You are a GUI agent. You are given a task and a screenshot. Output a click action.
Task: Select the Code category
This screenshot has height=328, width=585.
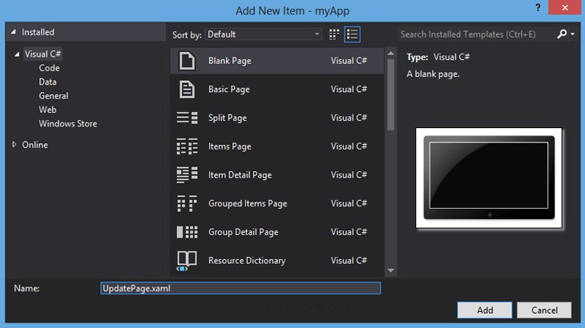(x=50, y=68)
